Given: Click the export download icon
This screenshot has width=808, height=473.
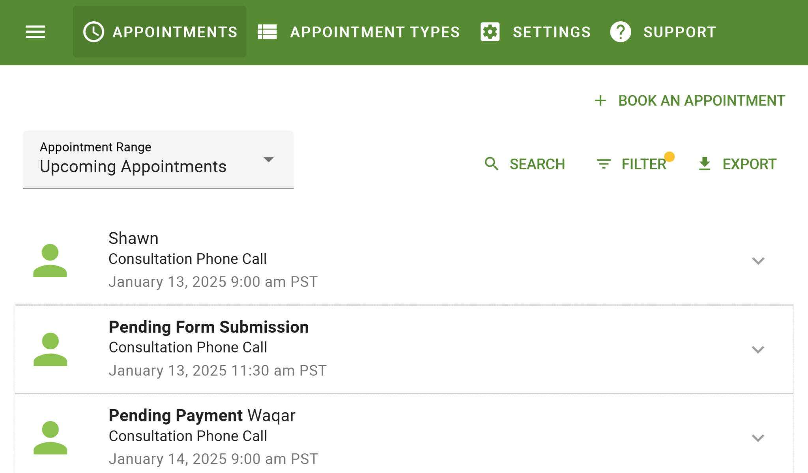Looking at the screenshot, I should pos(705,164).
